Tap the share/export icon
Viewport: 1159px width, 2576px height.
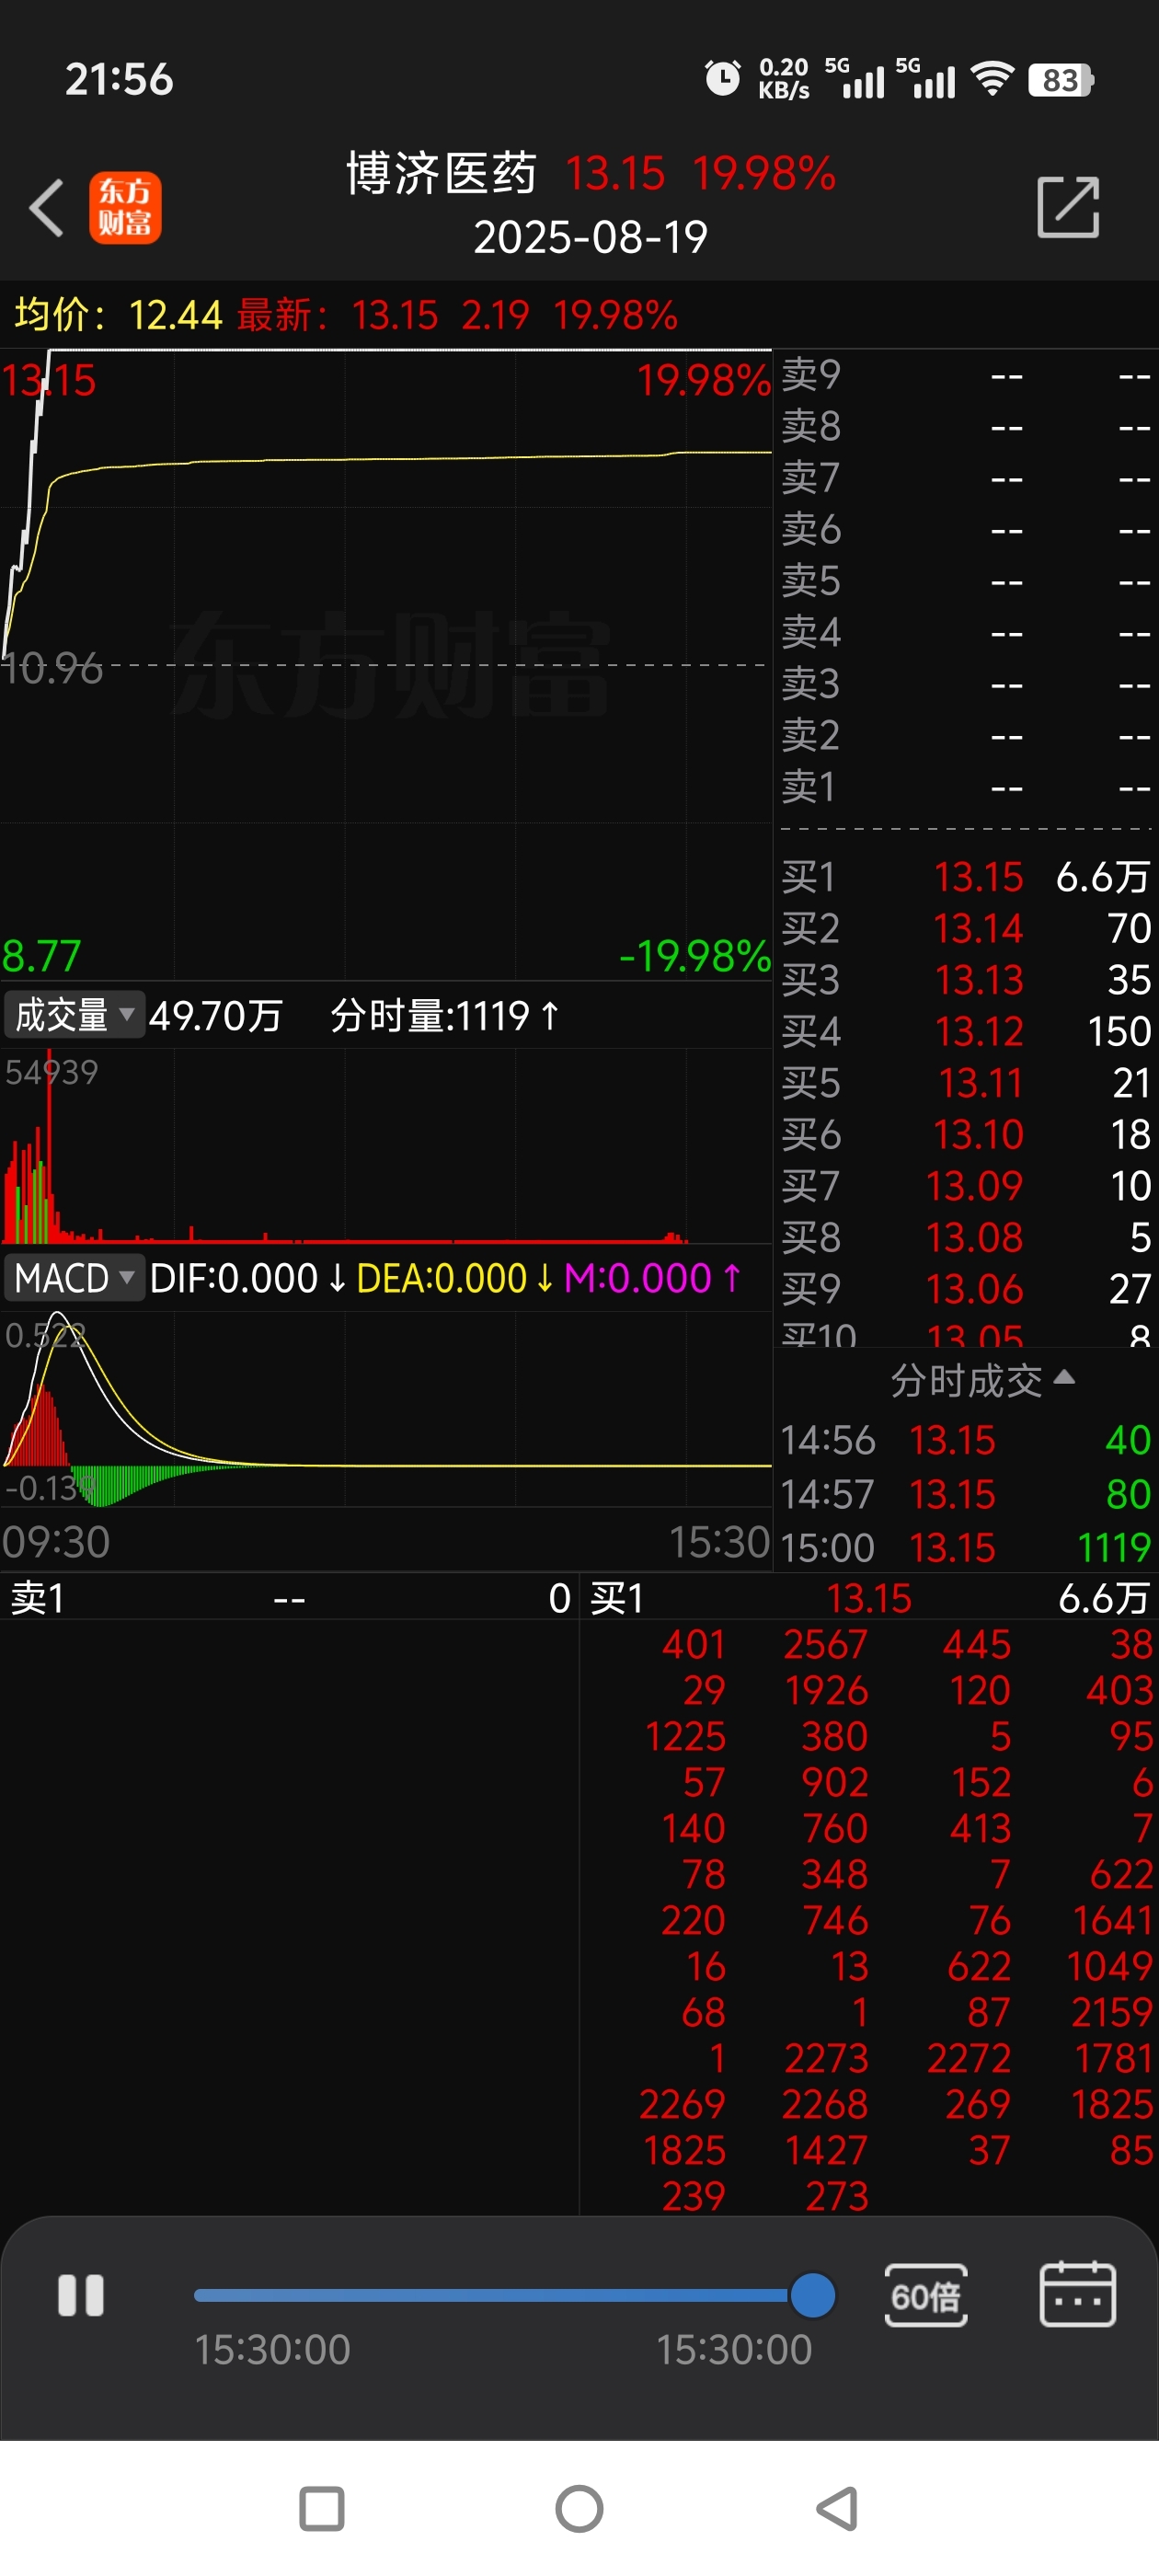[1068, 207]
